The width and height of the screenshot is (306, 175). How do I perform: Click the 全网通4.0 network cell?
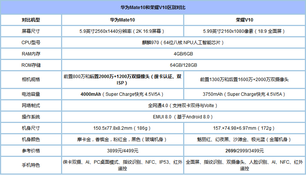(x=184, y=106)
